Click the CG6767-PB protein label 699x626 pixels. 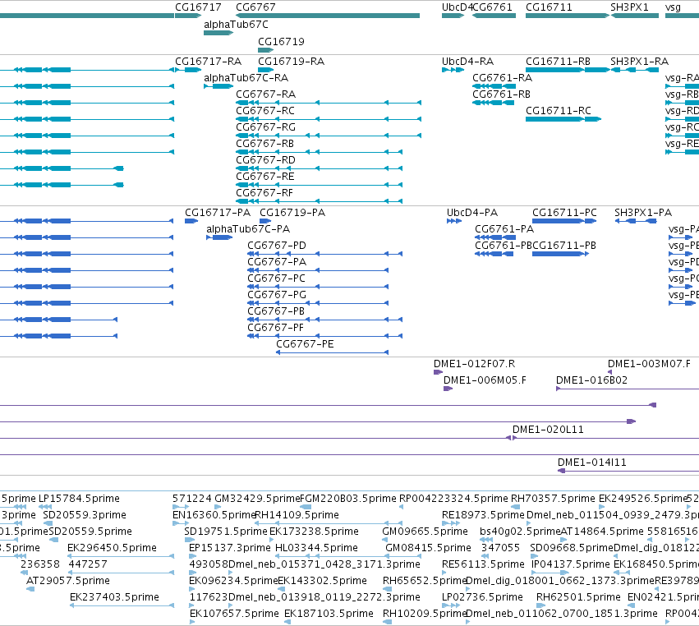point(276,311)
